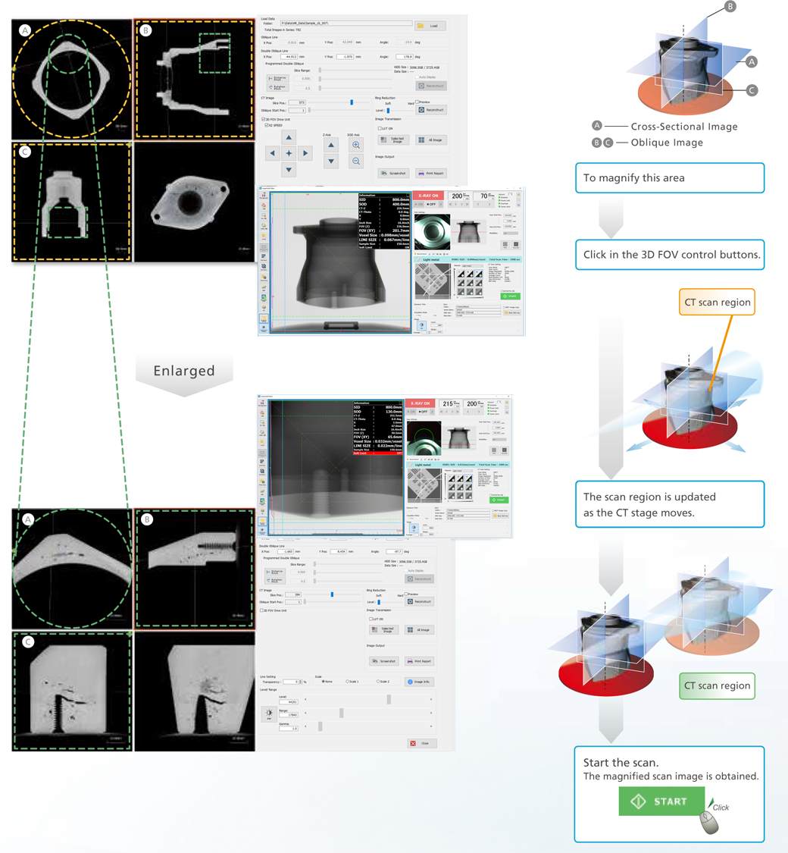The width and height of the screenshot is (788, 853).
Task: Click the Slice Pos. field showing 394
Action: click(x=293, y=594)
